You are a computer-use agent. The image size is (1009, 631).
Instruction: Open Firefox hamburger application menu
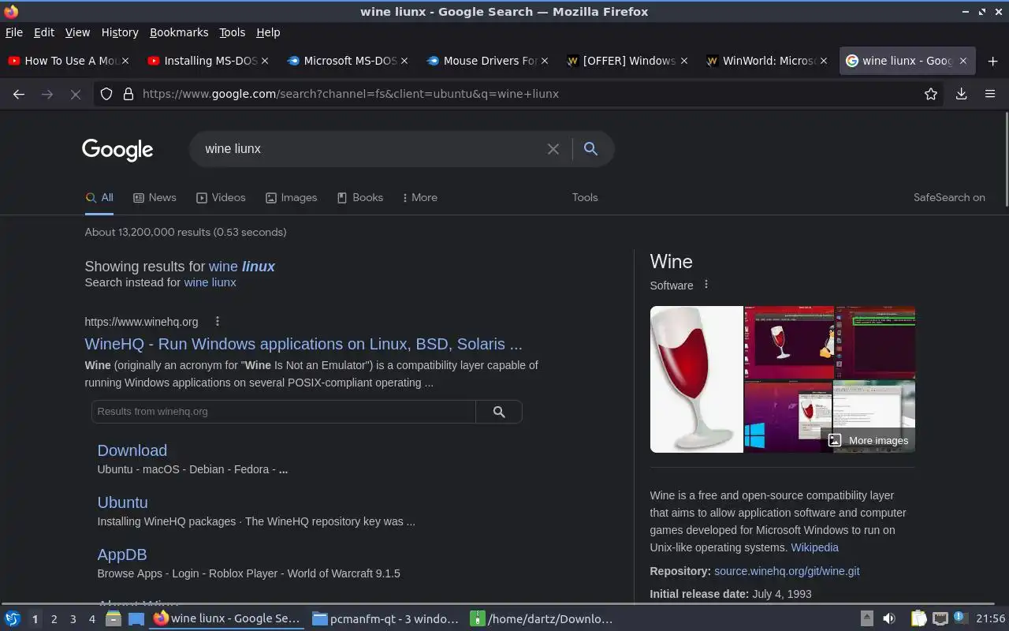[x=990, y=94]
